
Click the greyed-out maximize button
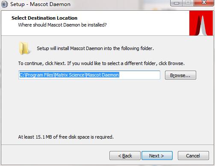tap(188, 3)
